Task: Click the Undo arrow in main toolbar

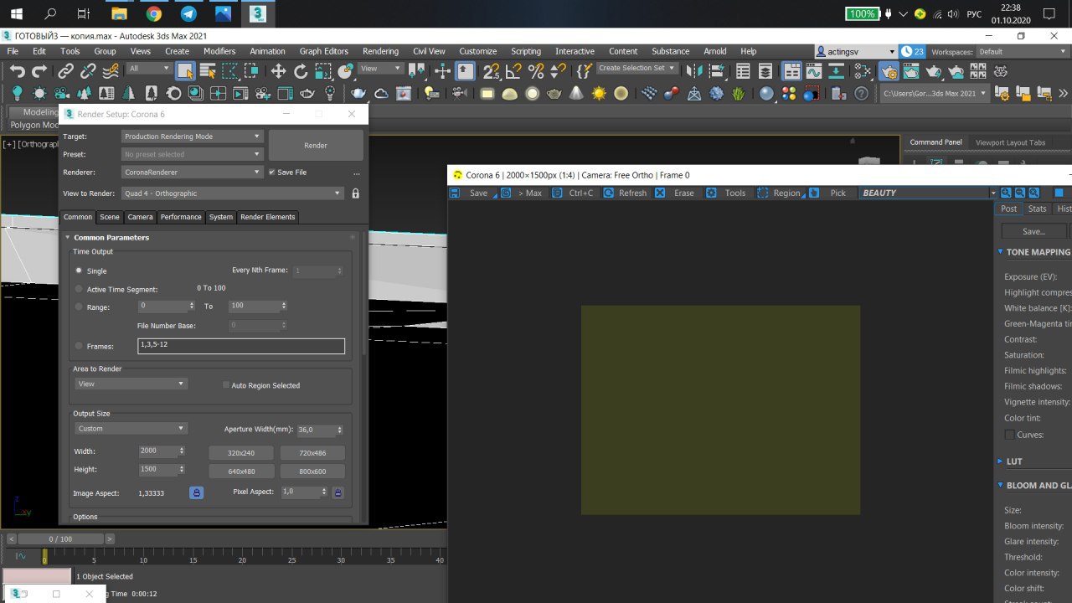Action: coord(17,71)
